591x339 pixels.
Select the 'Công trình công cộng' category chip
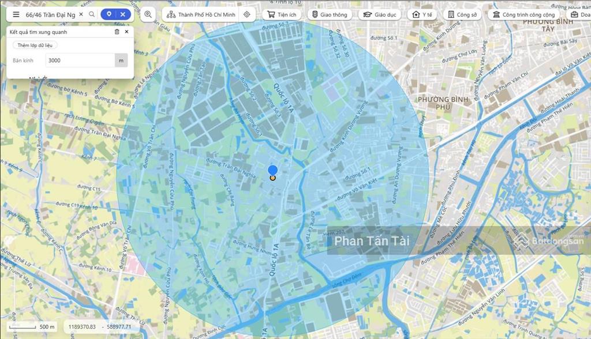coord(524,14)
